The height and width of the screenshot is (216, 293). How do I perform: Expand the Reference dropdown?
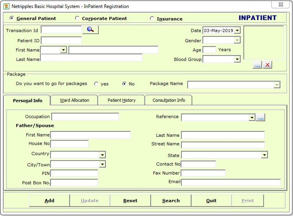(x=252, y=118)
